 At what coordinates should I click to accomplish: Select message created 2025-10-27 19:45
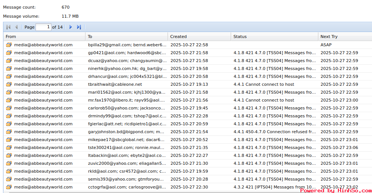coord(189,108)
